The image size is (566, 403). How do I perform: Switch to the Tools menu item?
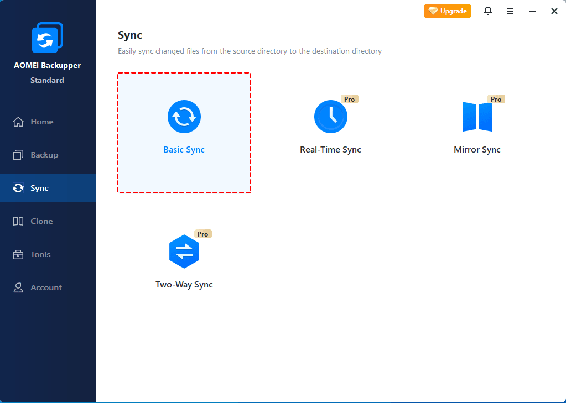tap(39, 254)
